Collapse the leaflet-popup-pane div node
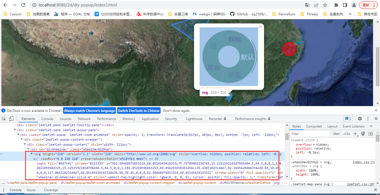 pyautogui.click(x=15, y=130)
